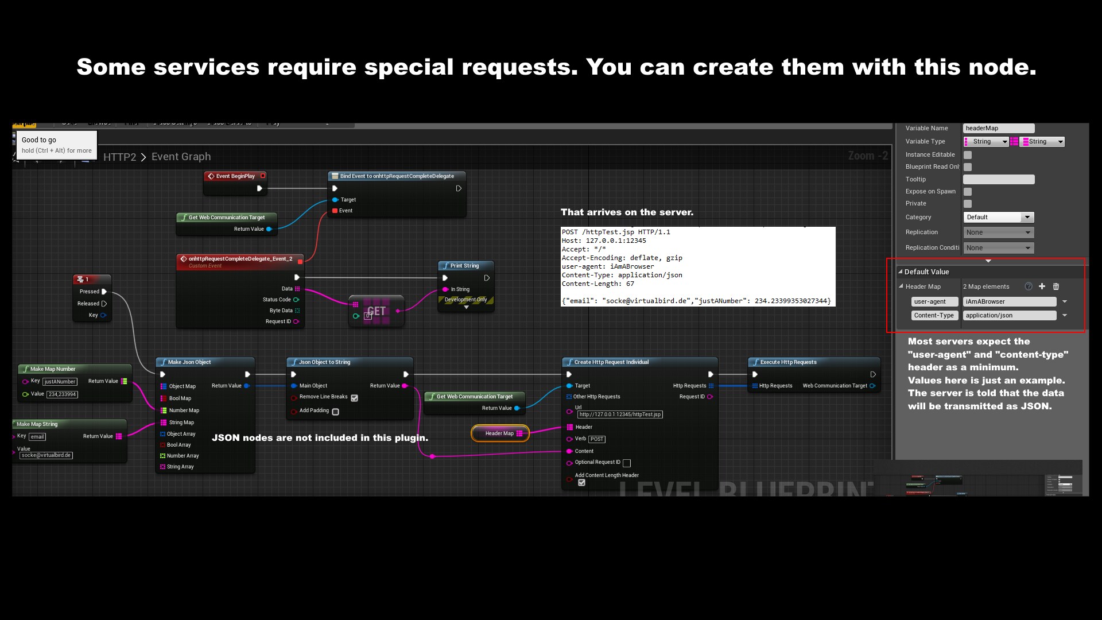Open the Category dropdown set to Default

998,217
